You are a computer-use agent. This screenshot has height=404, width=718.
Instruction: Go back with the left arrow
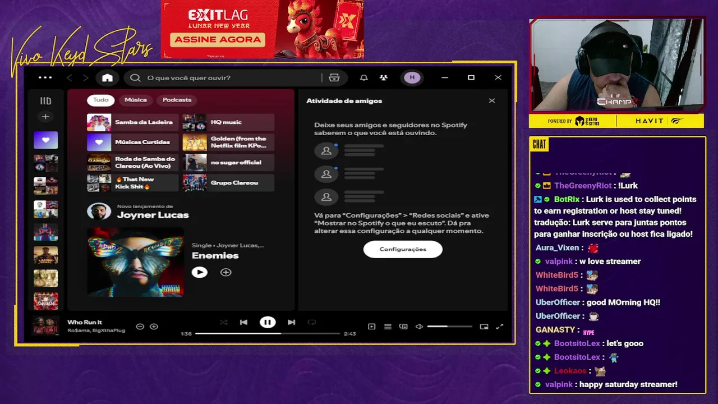(70, 77)
